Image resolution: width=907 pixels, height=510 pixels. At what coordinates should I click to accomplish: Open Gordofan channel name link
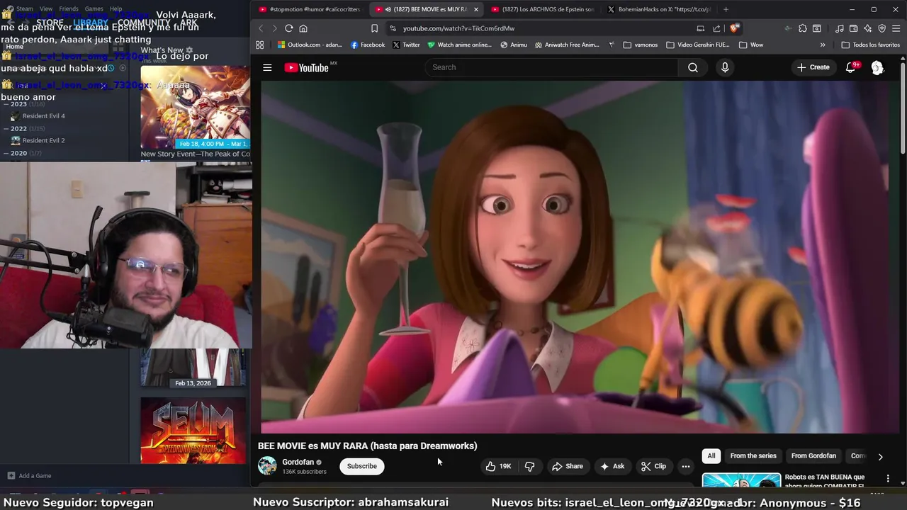coord(298,462)
